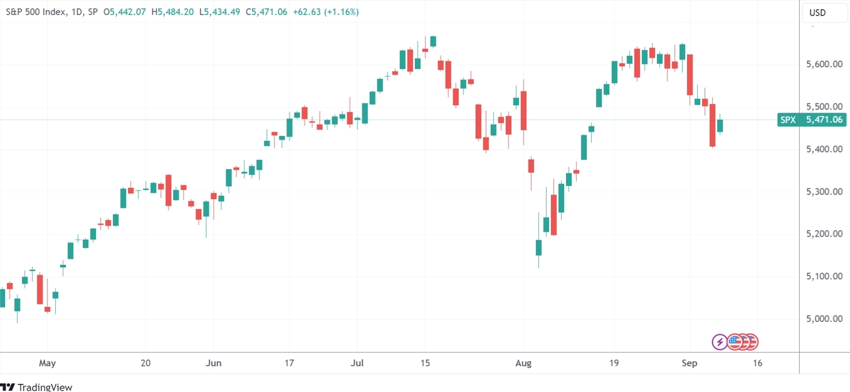Click the Jul marker on time axis

point(358,363)
